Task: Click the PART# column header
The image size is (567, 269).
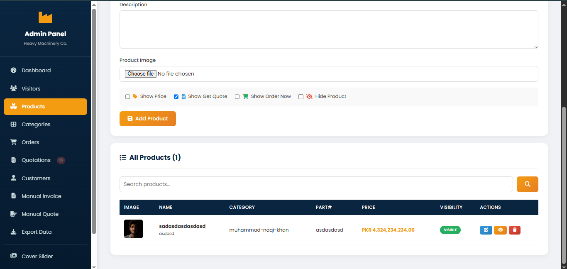Action: point(324,207)
